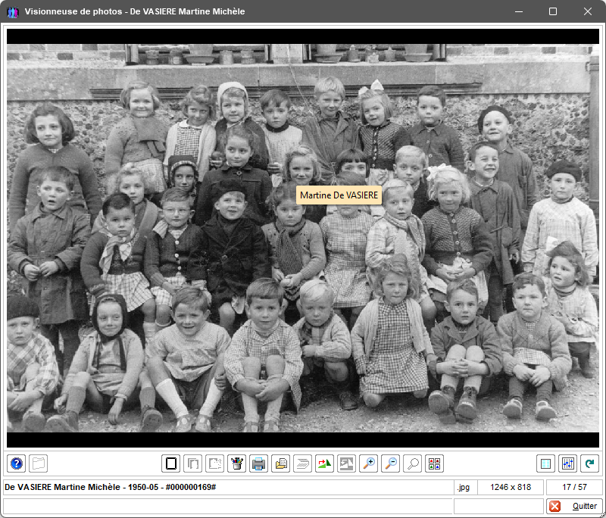Viewport: 606px width, 518px height.
Task: Open the folder with document icon
Action: pyautogui.click(x=281, y=463)
